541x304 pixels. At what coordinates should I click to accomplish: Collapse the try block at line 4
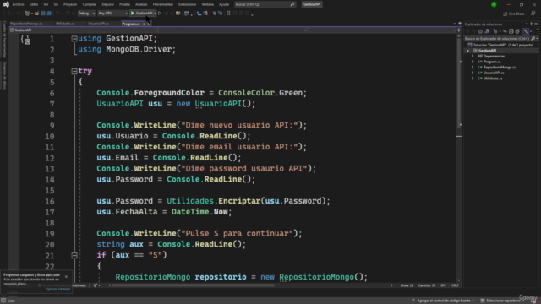pos(74,71)
